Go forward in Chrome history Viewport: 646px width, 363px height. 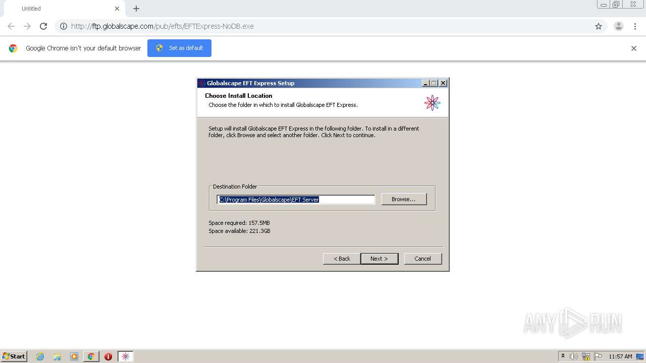27,26
